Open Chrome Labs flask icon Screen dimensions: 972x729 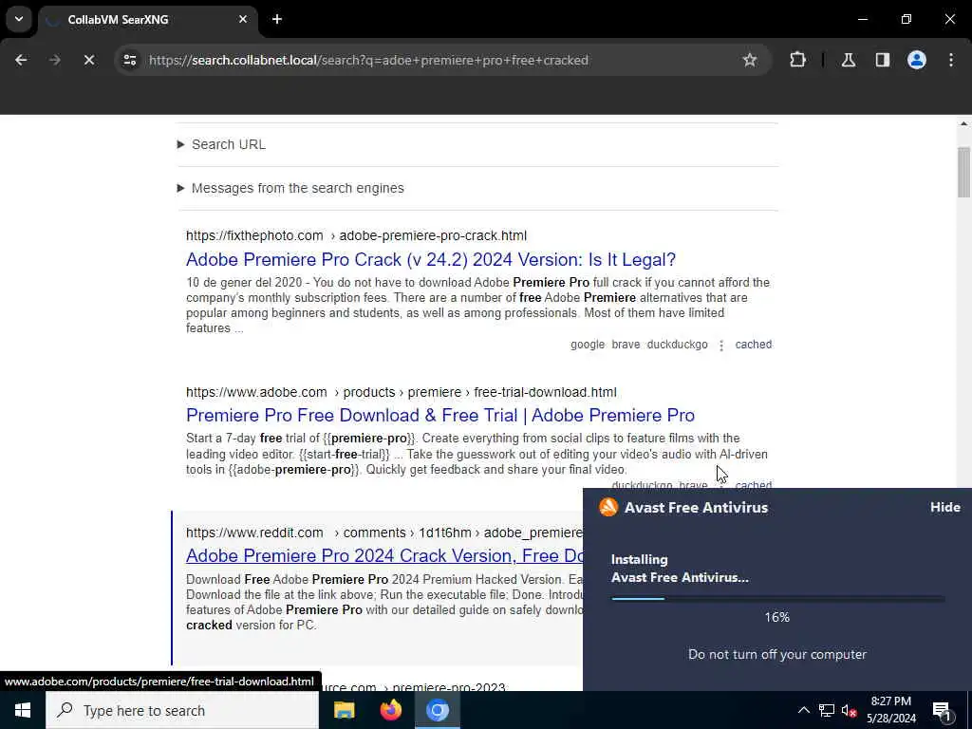coord(849,60)
